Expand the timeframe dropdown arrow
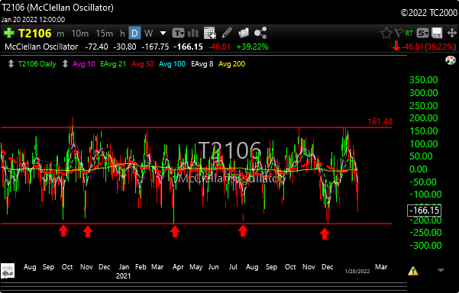The width and height of the screenshot is (459, 293). click(x=163, y=34)
